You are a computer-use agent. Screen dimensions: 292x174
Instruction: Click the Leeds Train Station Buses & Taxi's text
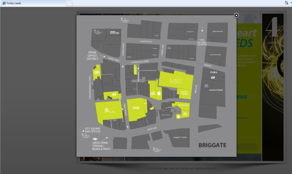[x=101, y=146]
